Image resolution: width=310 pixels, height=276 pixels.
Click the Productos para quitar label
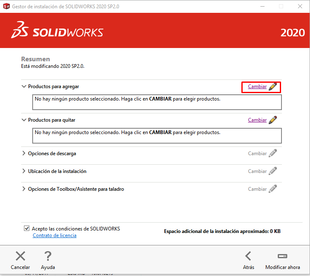click(52, 120)
